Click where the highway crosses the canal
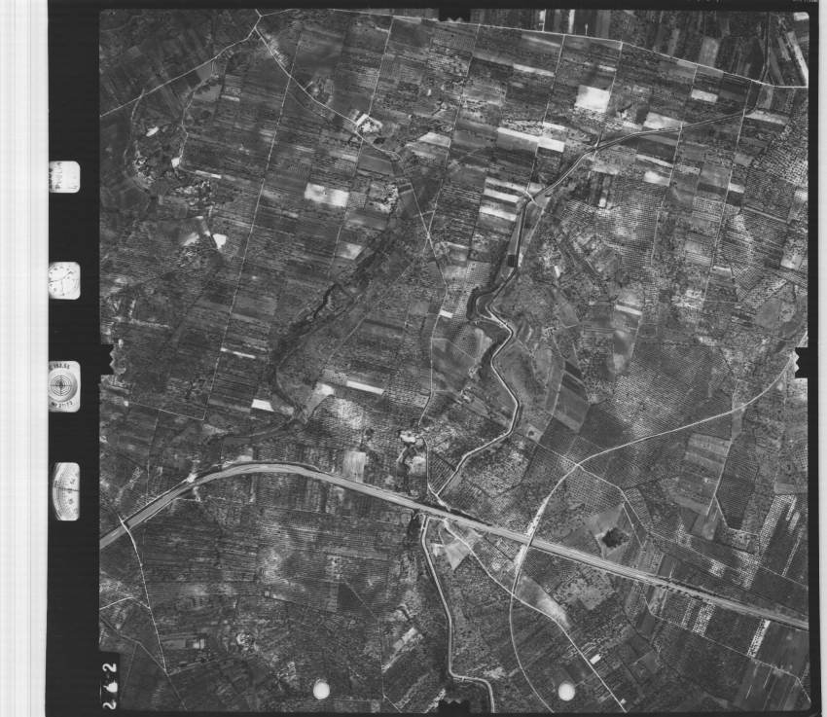 pos(425,509)
